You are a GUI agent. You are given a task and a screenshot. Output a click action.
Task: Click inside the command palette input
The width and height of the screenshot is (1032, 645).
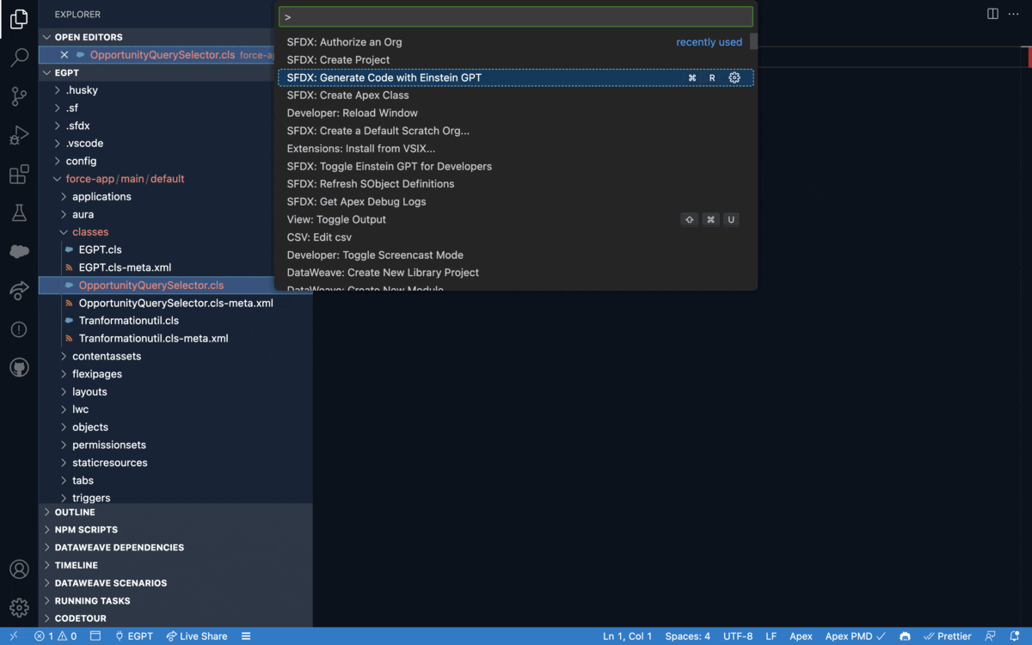[x=516, y=16]
